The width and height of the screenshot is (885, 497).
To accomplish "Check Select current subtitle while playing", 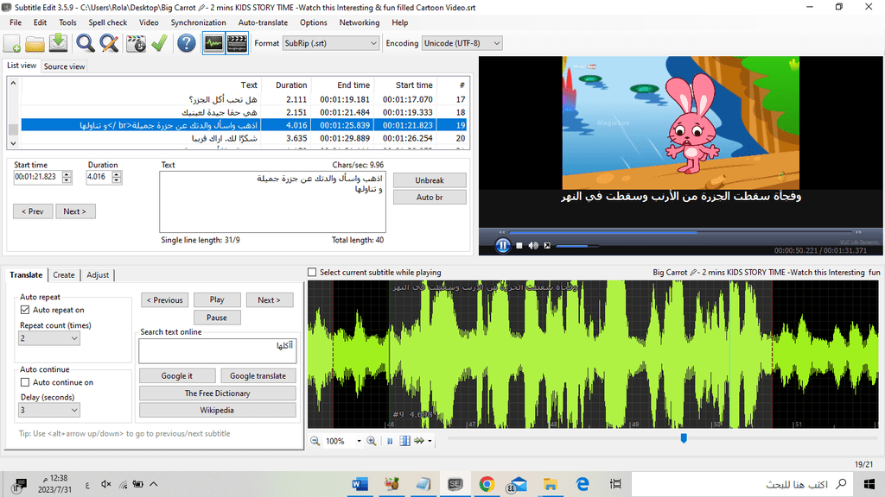I will [x=312, y=272].
